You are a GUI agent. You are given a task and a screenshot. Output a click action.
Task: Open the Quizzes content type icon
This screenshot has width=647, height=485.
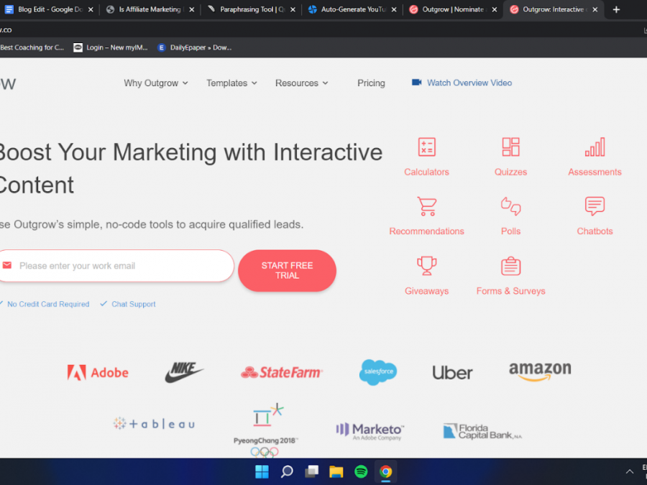point(510,147)
